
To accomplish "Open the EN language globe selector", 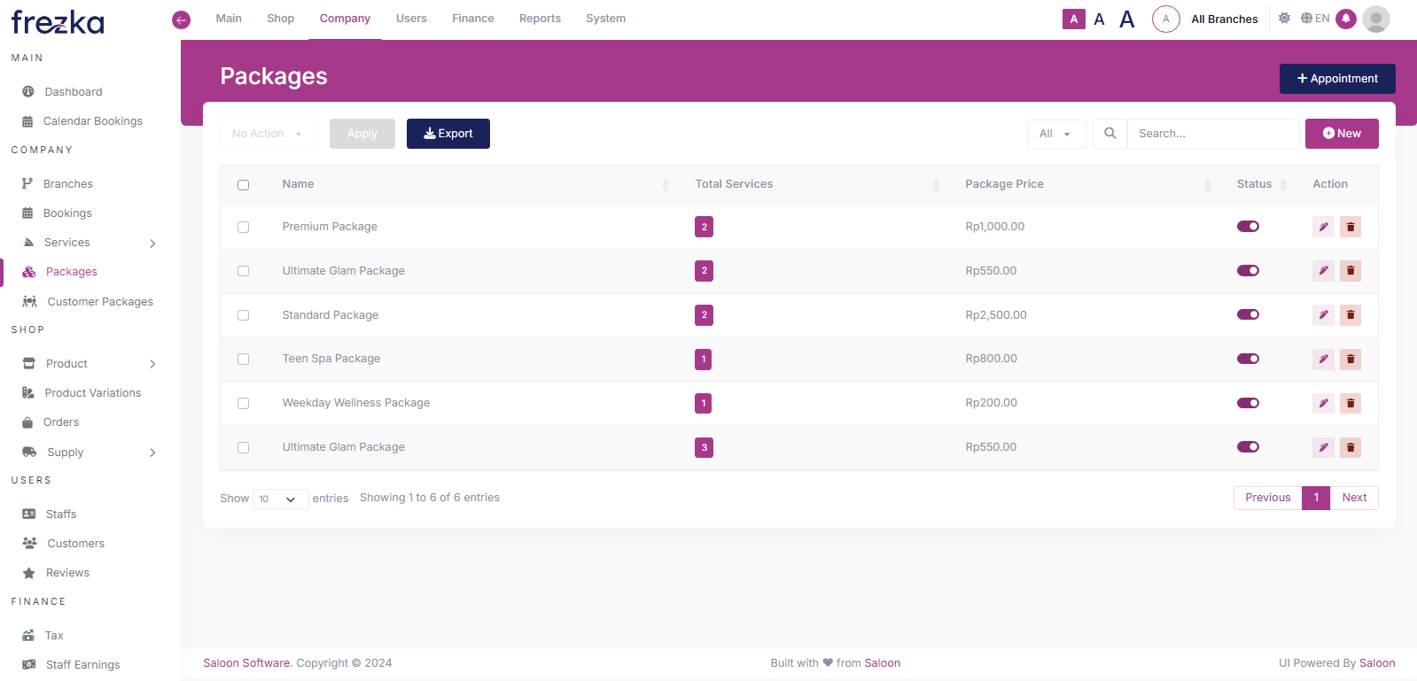I will click(1315, 18).
